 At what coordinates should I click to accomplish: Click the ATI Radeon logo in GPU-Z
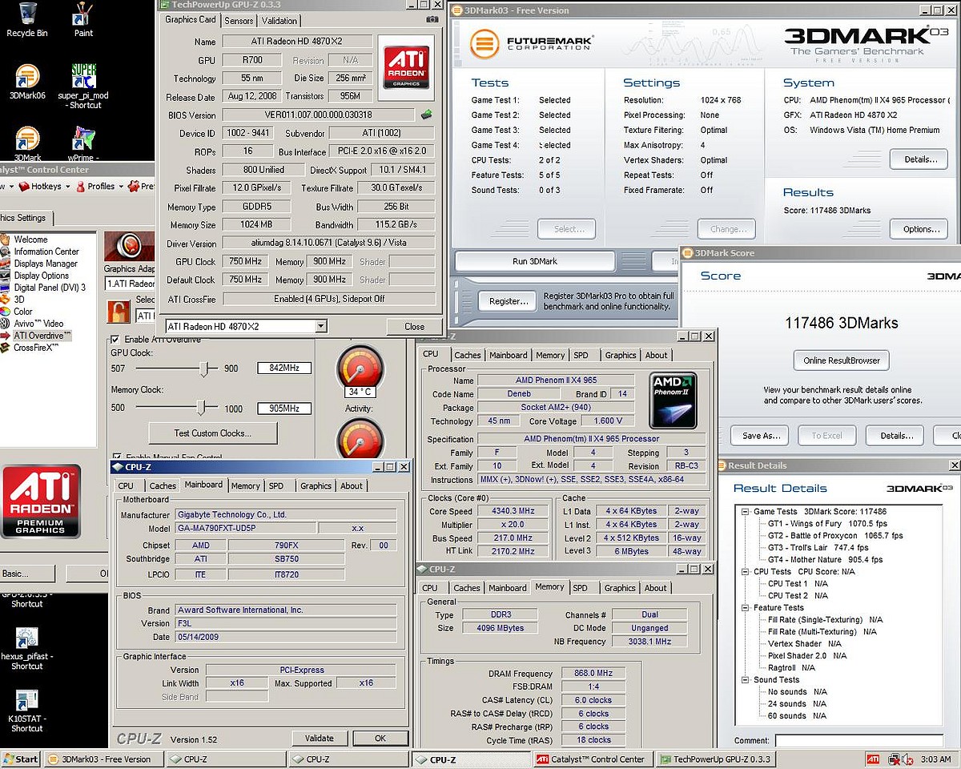tap(405, 66)
